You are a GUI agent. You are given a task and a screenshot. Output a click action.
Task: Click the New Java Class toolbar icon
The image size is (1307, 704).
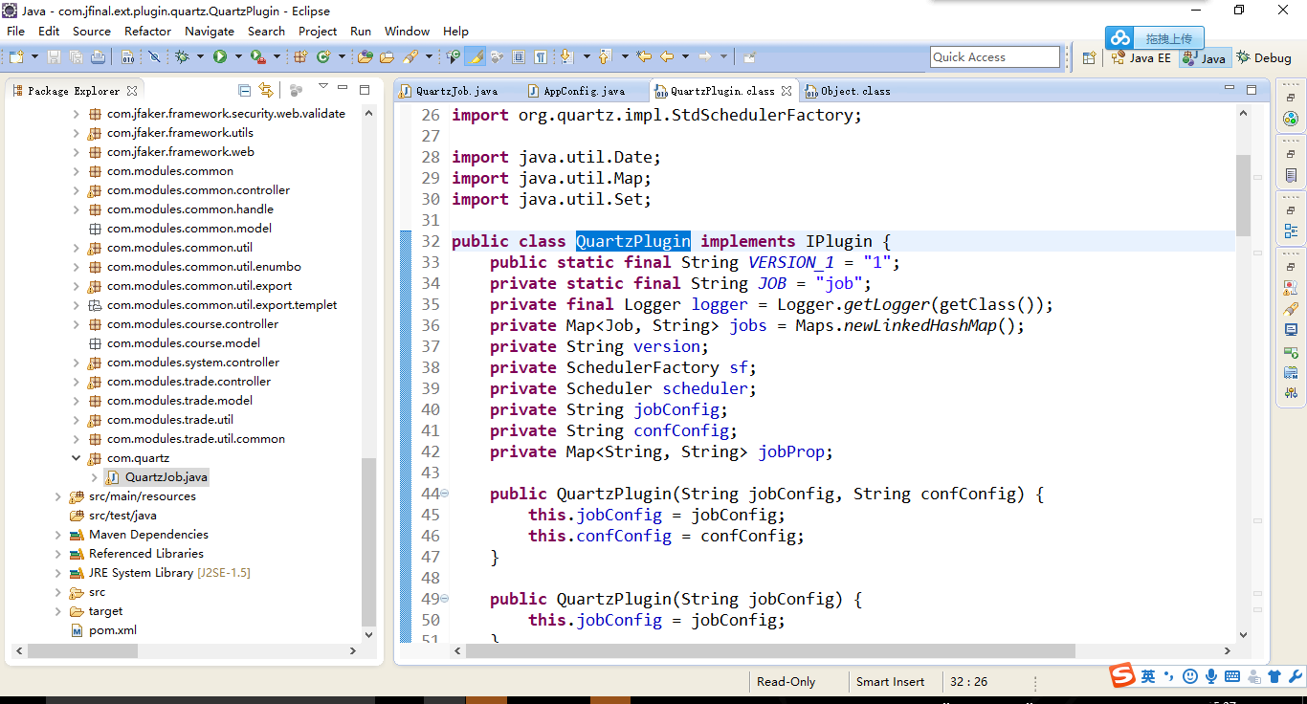point(323,57)
